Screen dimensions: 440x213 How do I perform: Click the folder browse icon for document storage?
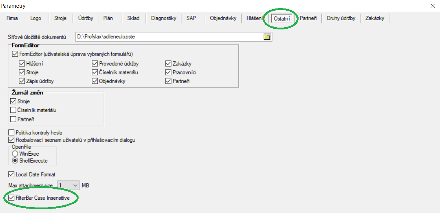267,37
